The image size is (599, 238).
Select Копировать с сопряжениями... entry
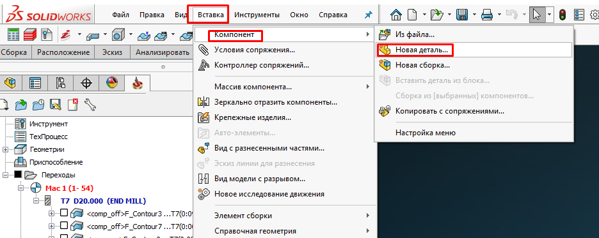coord(474,112)
